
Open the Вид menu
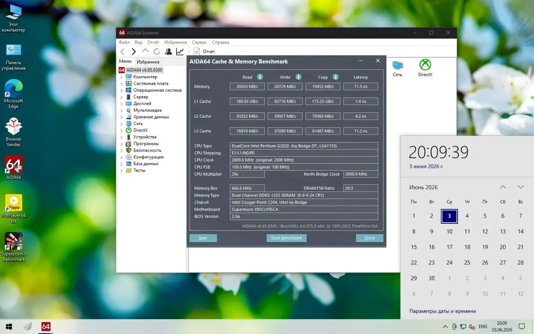tap(138, 42)
